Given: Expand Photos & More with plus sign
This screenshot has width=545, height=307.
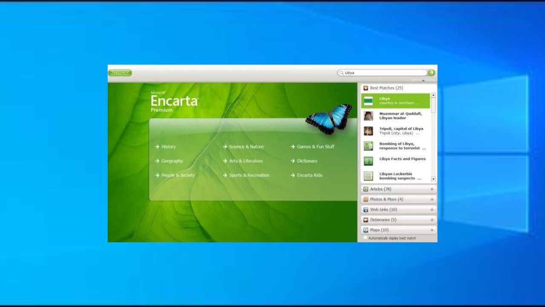Looking at the screenshot, I should 432,199.
